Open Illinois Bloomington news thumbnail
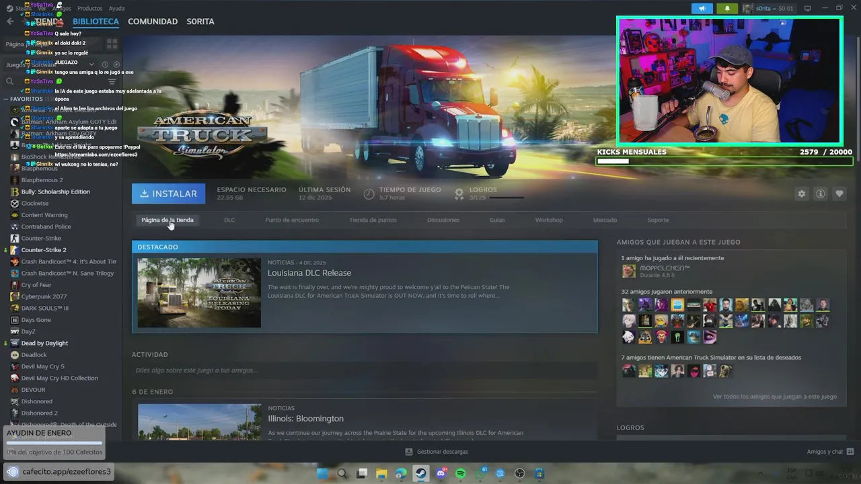 click(200, 422)
